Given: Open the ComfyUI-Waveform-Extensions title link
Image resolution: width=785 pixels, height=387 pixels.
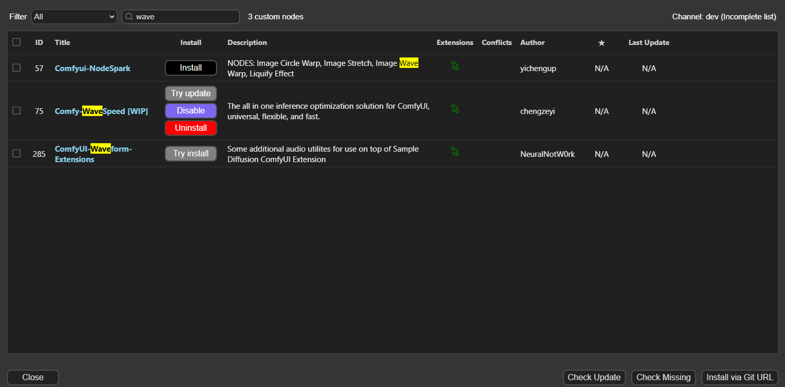Looking at the screenshot, I should point(94,154).
